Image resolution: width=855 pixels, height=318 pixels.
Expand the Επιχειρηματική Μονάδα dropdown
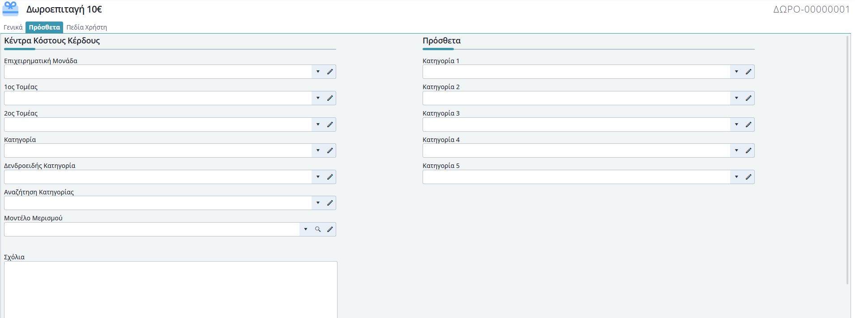tap(318, 72)
